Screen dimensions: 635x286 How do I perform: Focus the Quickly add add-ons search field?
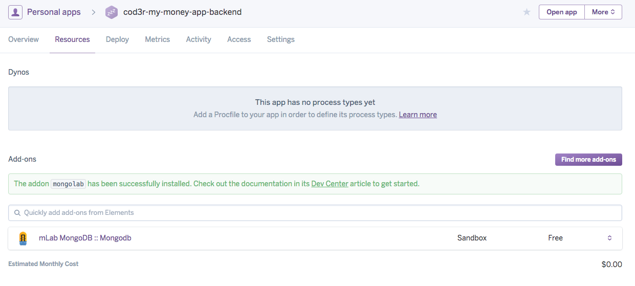[x=315, y=213]
